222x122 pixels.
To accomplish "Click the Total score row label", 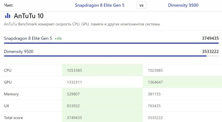I will 13,118.
